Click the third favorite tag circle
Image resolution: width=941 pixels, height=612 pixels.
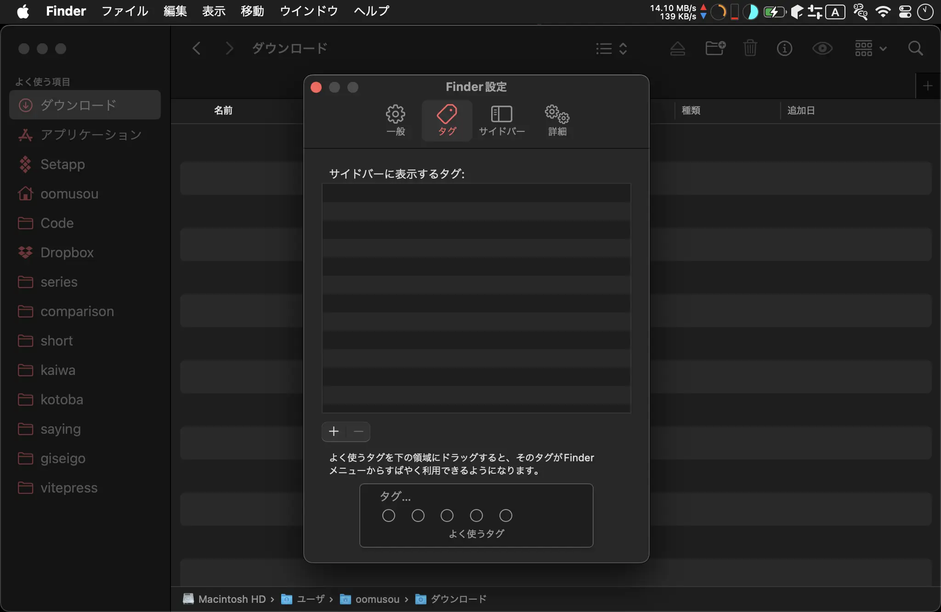(x=447, y=516)
